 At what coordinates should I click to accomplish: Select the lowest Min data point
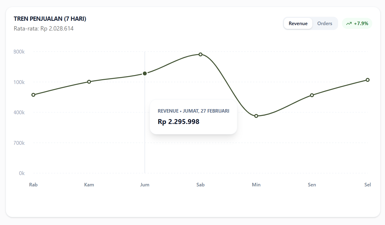click(256, 116)
